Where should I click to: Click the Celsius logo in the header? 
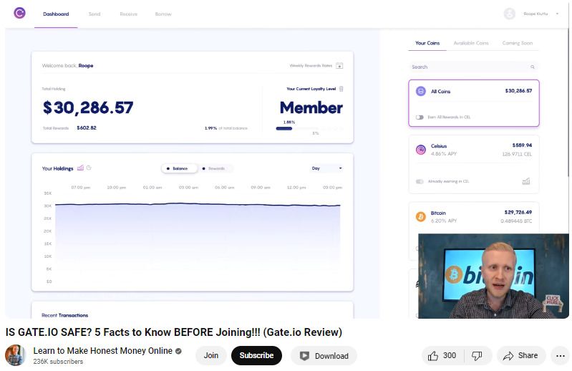pyautogui.click(x=20, y=13)
